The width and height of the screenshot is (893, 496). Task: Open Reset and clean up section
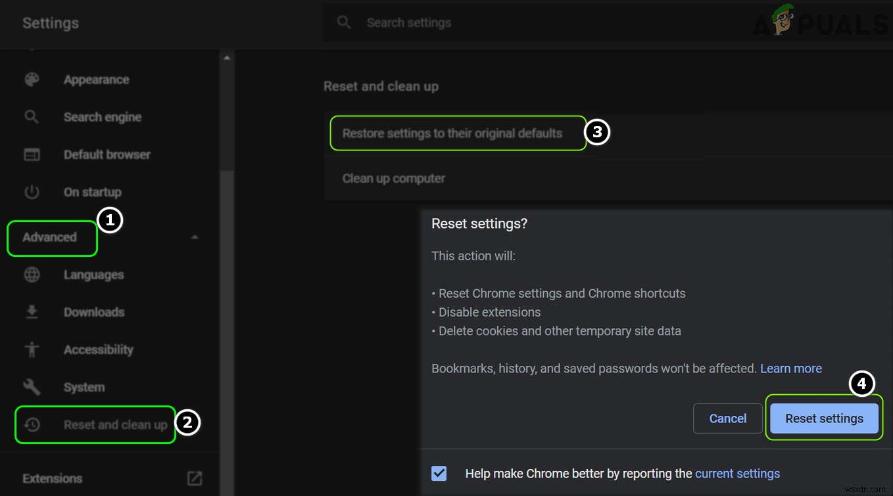(x=115, y=425)
